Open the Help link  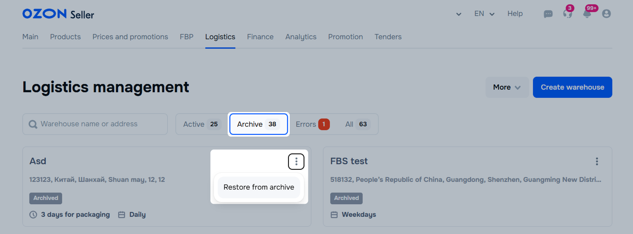coord(515,14)
